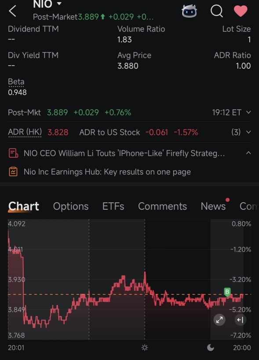
Task: Switch to the ETFs tab
Action: [x=113, y=206]
